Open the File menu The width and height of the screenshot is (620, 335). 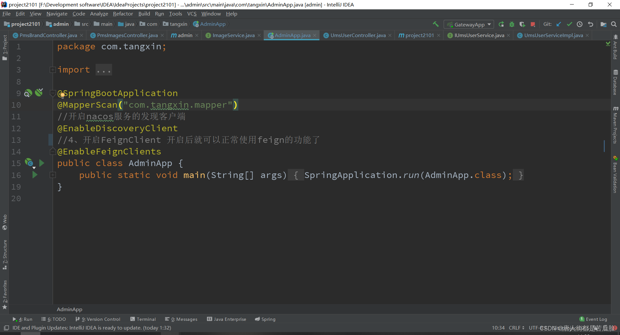6,14
